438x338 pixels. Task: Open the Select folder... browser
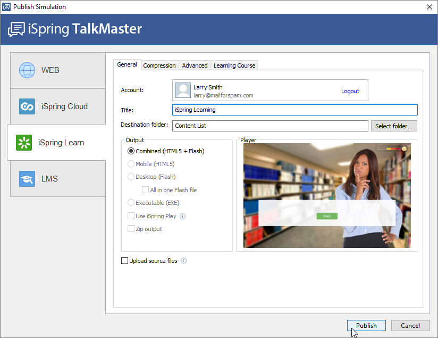tap(394, 126)
